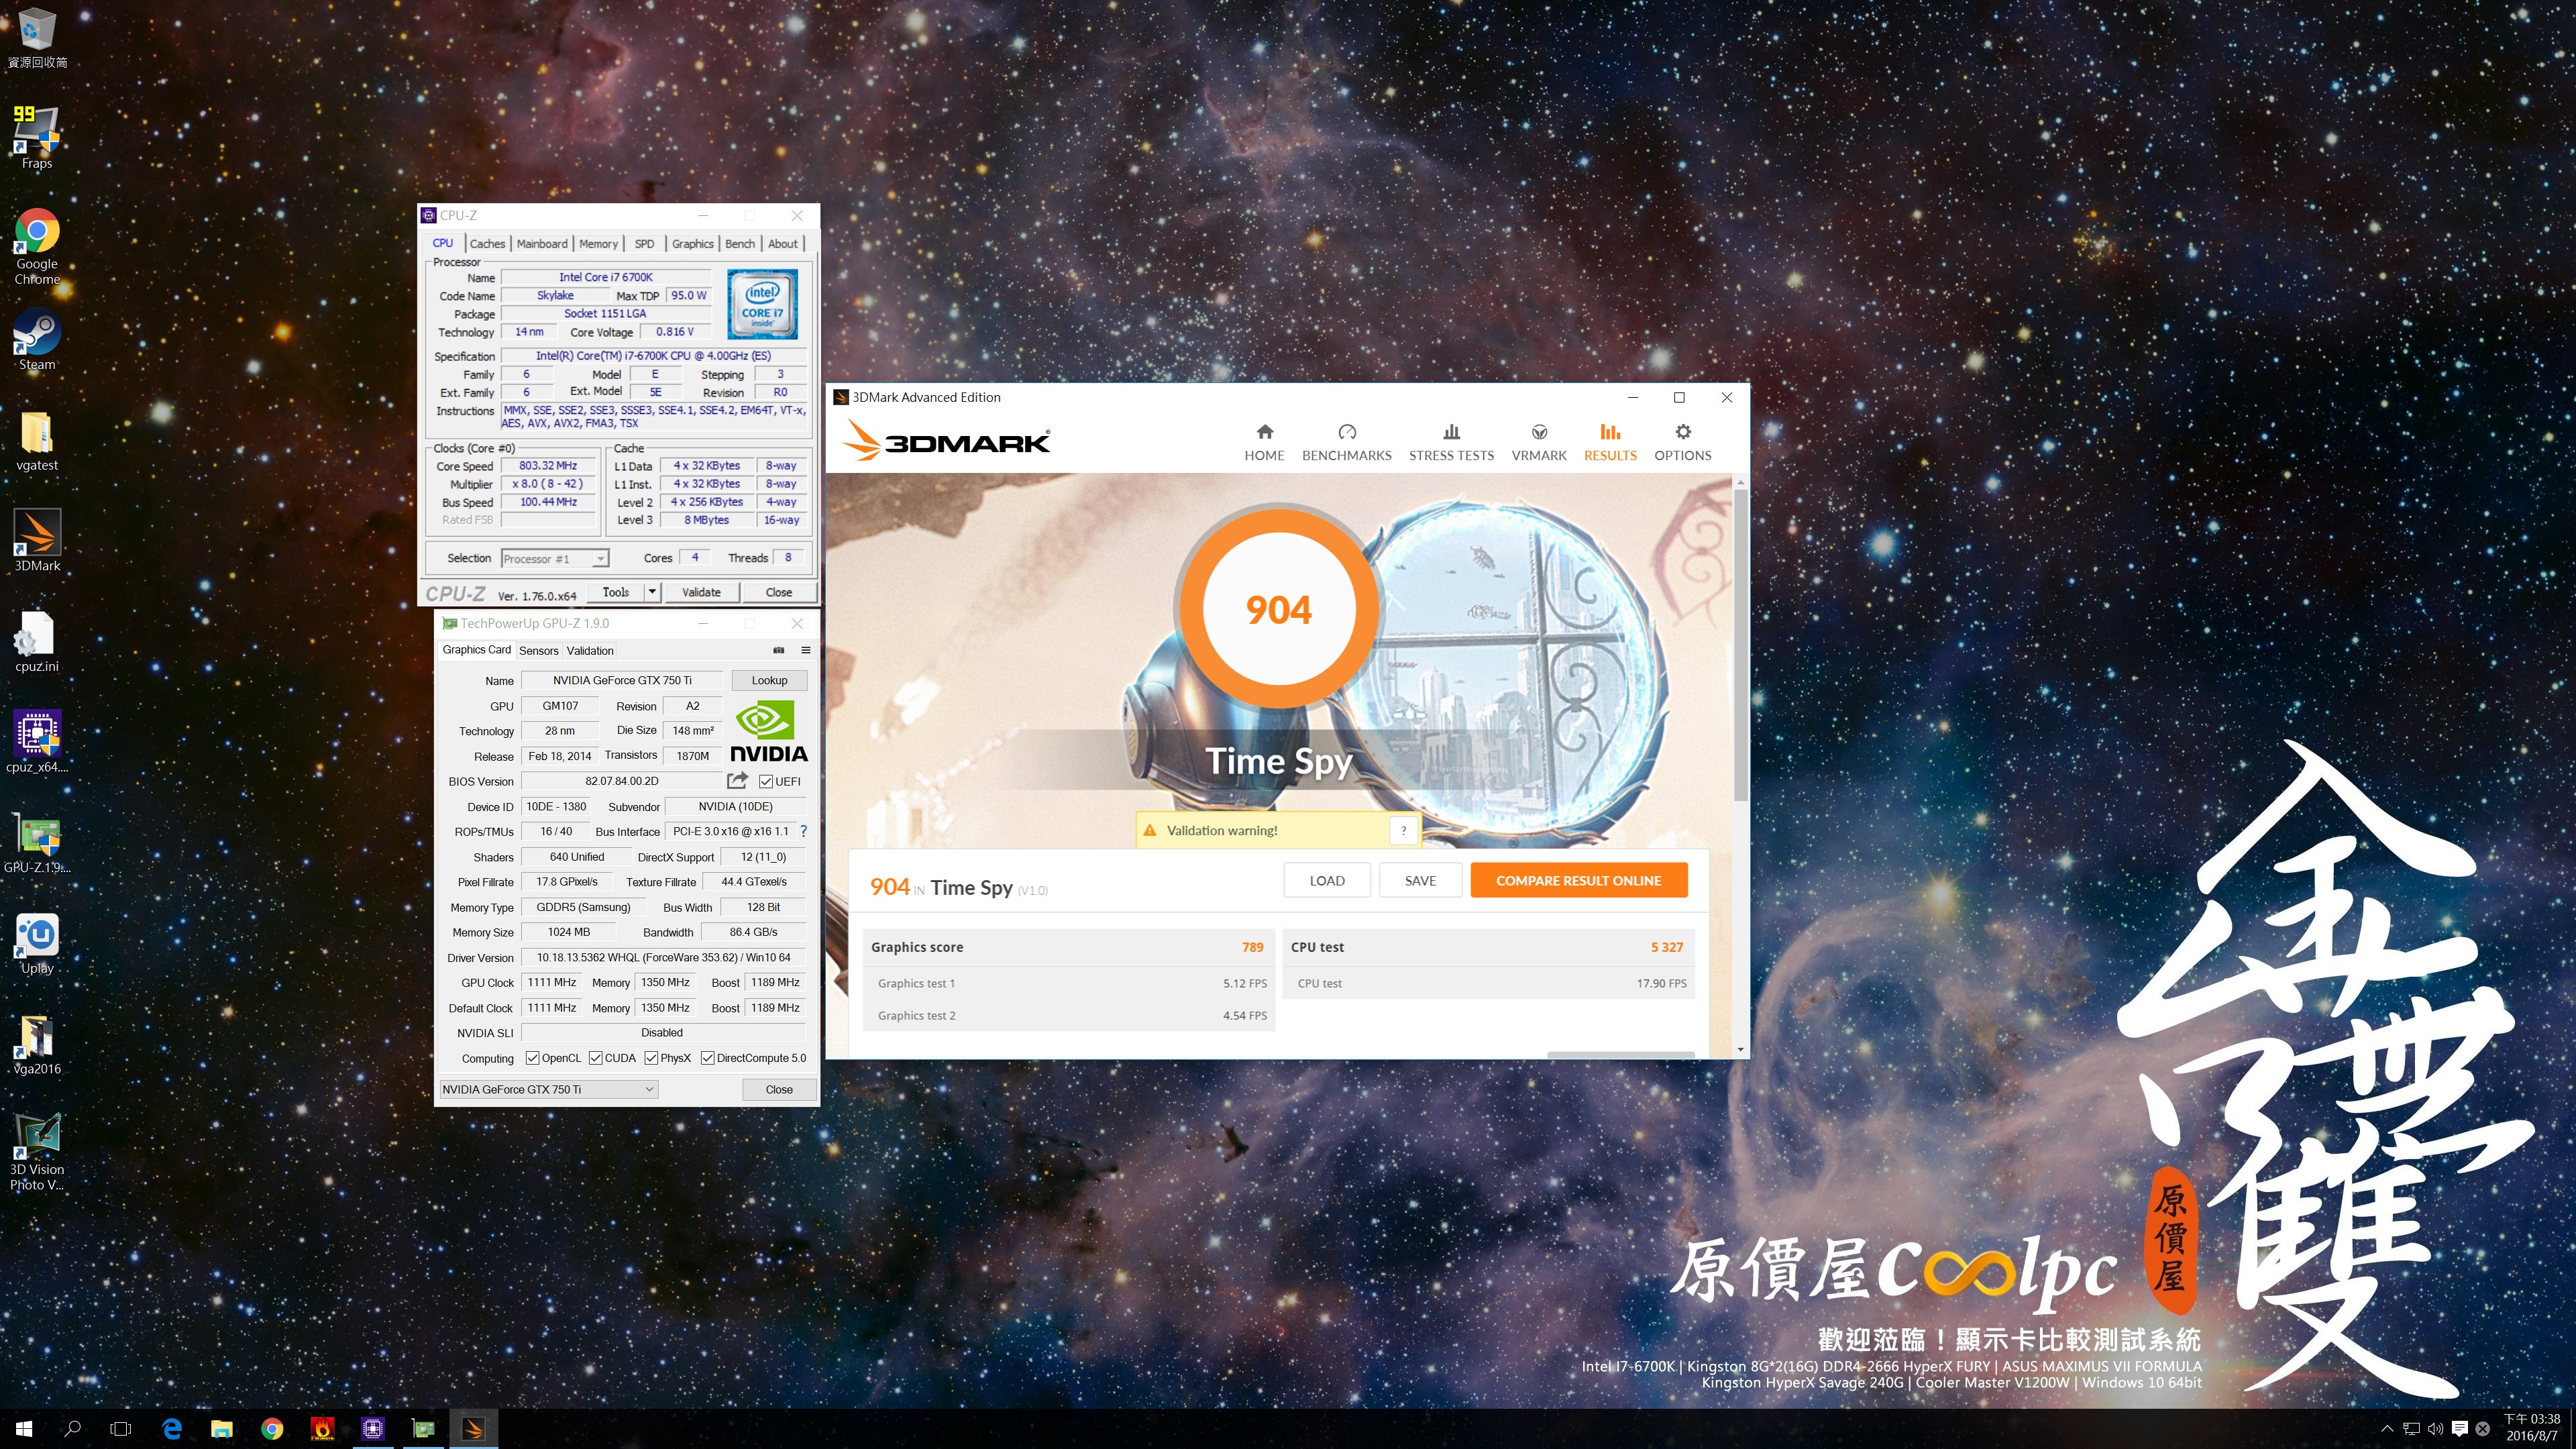Viewport: 2576px width, 1449px height.
Task: Open Google Chrome desktop shortcut
Action: point(37,247)
